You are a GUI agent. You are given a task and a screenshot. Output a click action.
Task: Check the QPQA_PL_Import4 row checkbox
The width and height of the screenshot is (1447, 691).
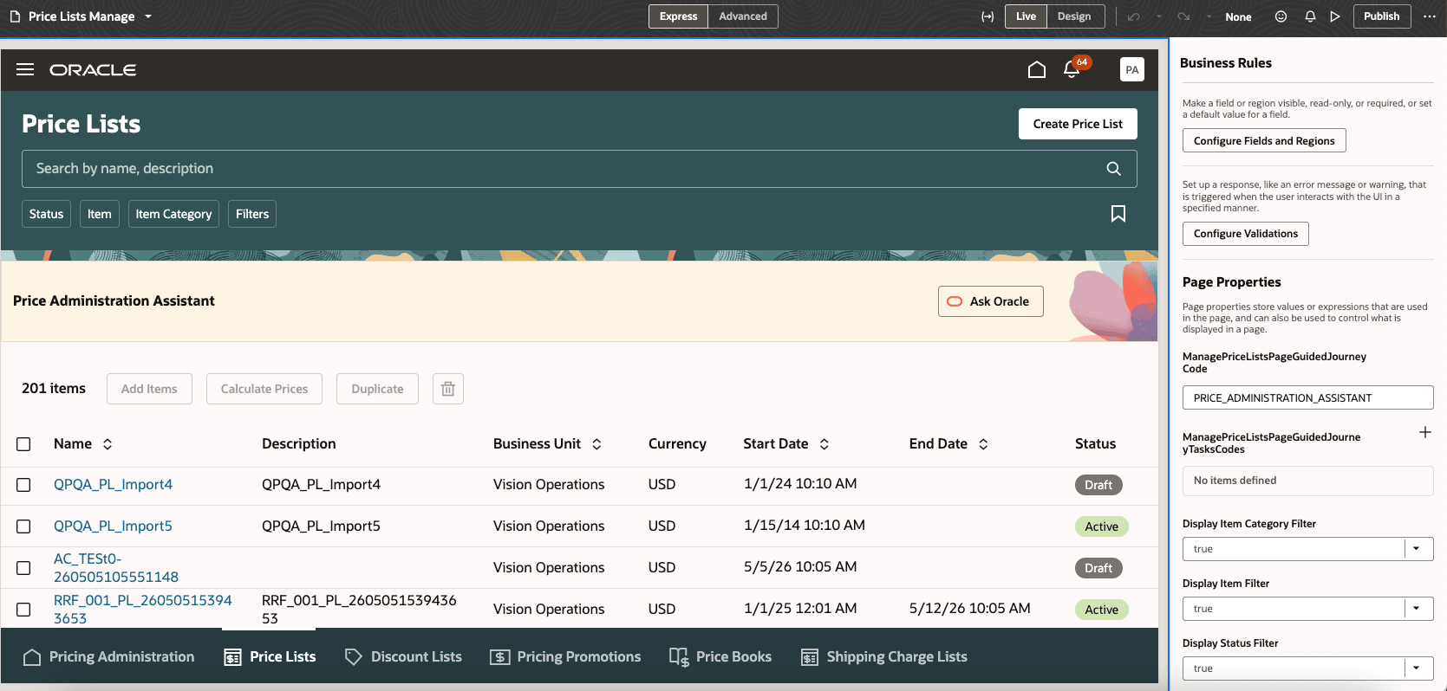(23, 485)
